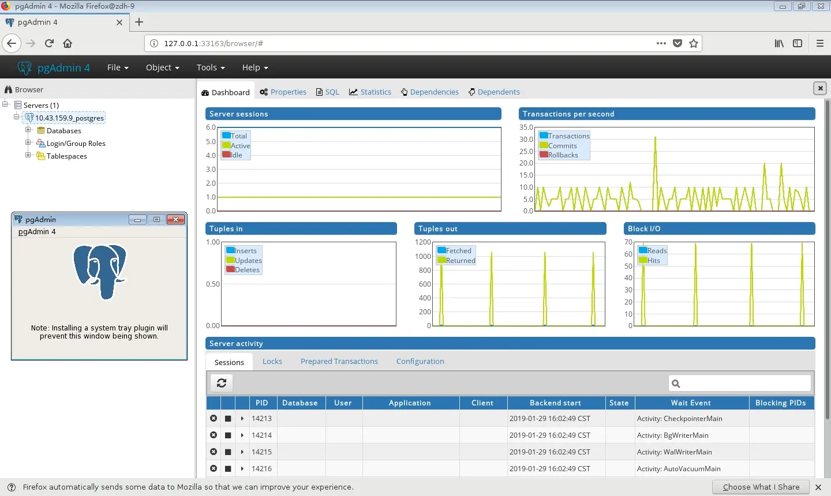Open pgAdmin 4 menu in pgAdmin window
831x496 pixels.
tap(37, 231)
